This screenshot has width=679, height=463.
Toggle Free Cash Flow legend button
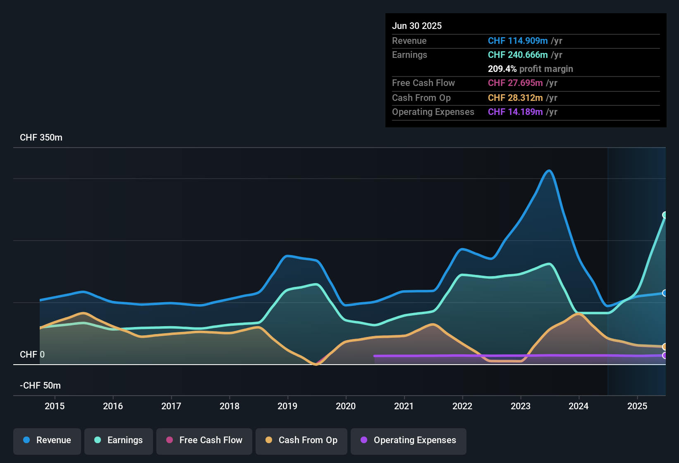coord(204,440)
